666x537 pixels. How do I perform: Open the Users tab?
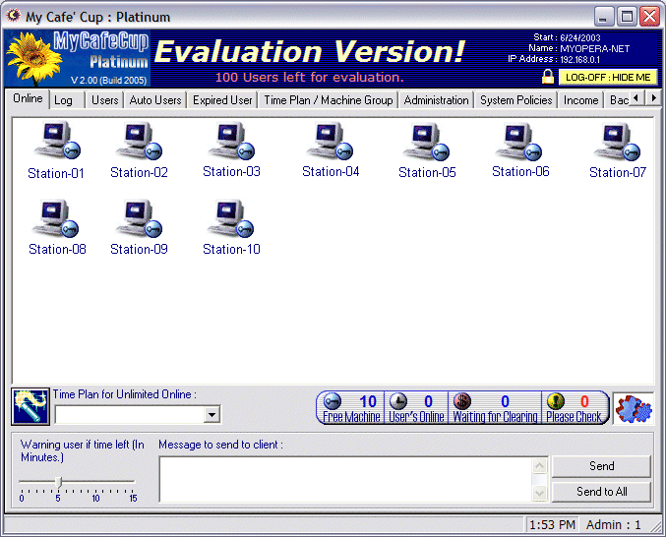point(105,100)
